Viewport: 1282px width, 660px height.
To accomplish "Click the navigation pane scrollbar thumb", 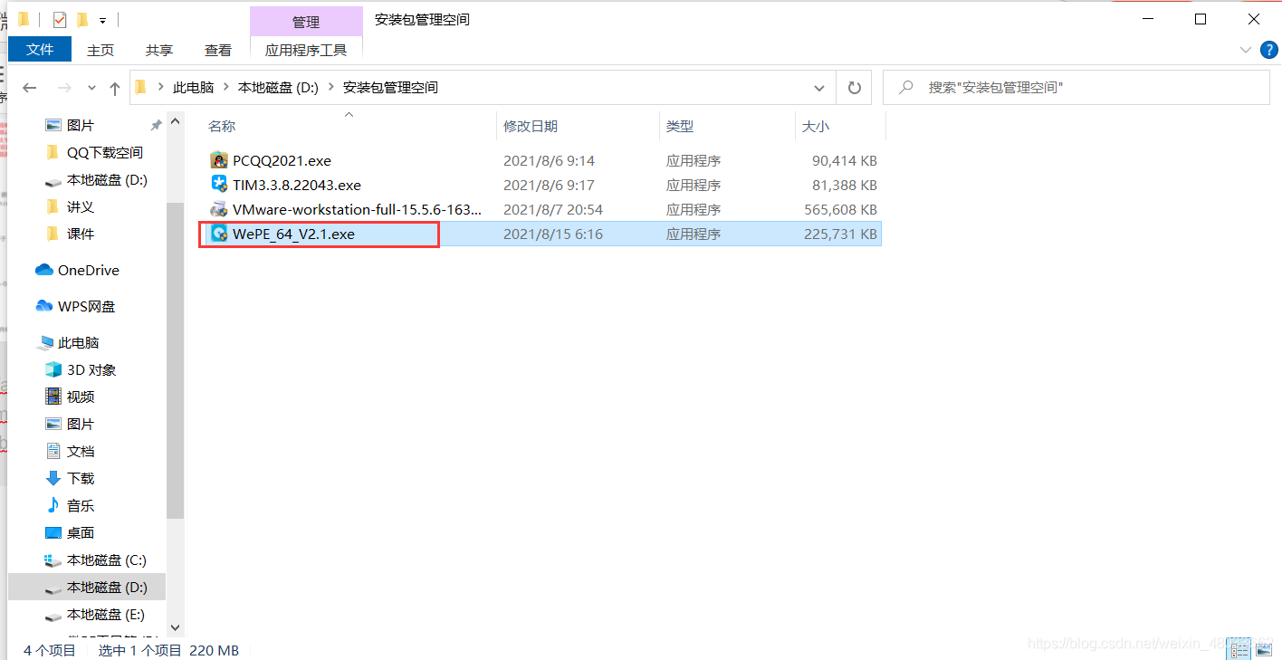I will [175, 360].
